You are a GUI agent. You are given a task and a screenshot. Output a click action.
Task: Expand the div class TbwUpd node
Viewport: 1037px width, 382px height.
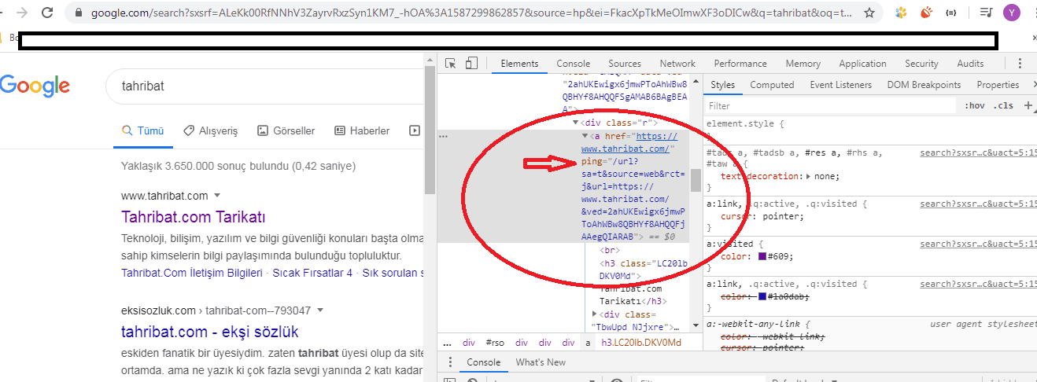coord(595,314)
